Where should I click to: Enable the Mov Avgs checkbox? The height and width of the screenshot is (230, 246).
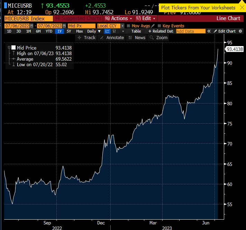click(128, 26)
